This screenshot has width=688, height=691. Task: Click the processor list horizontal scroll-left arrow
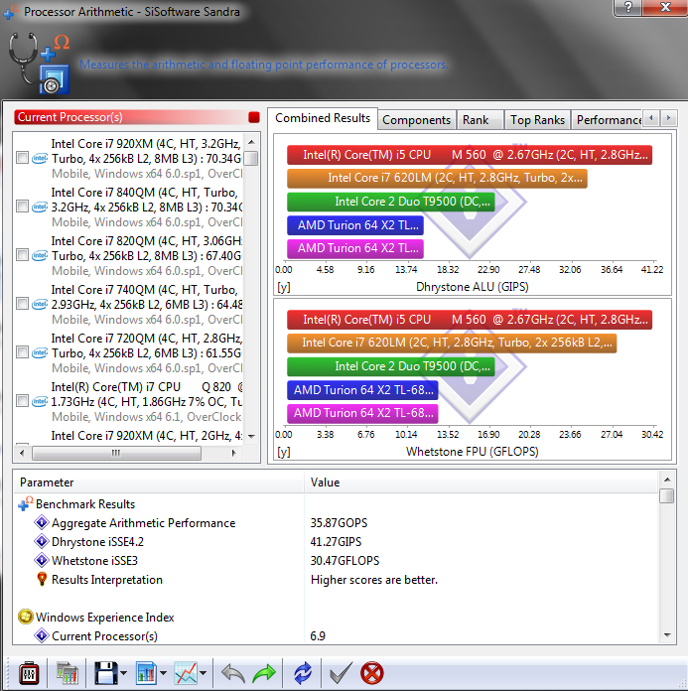(22, 453)
